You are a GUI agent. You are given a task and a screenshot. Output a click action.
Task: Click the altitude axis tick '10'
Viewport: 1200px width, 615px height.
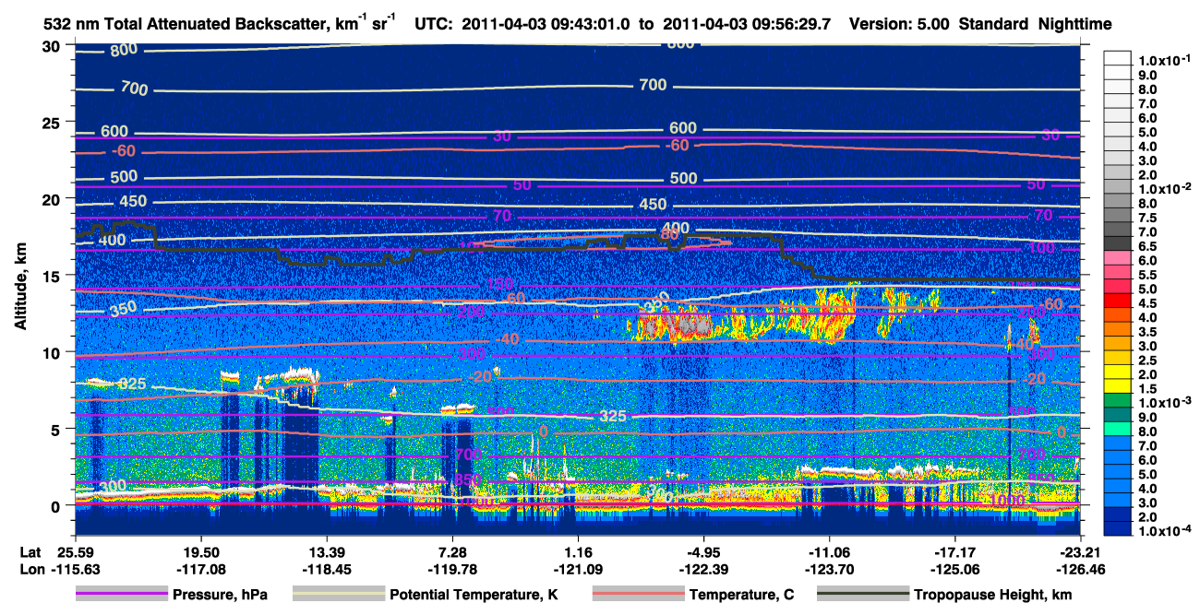pos(54,352)
